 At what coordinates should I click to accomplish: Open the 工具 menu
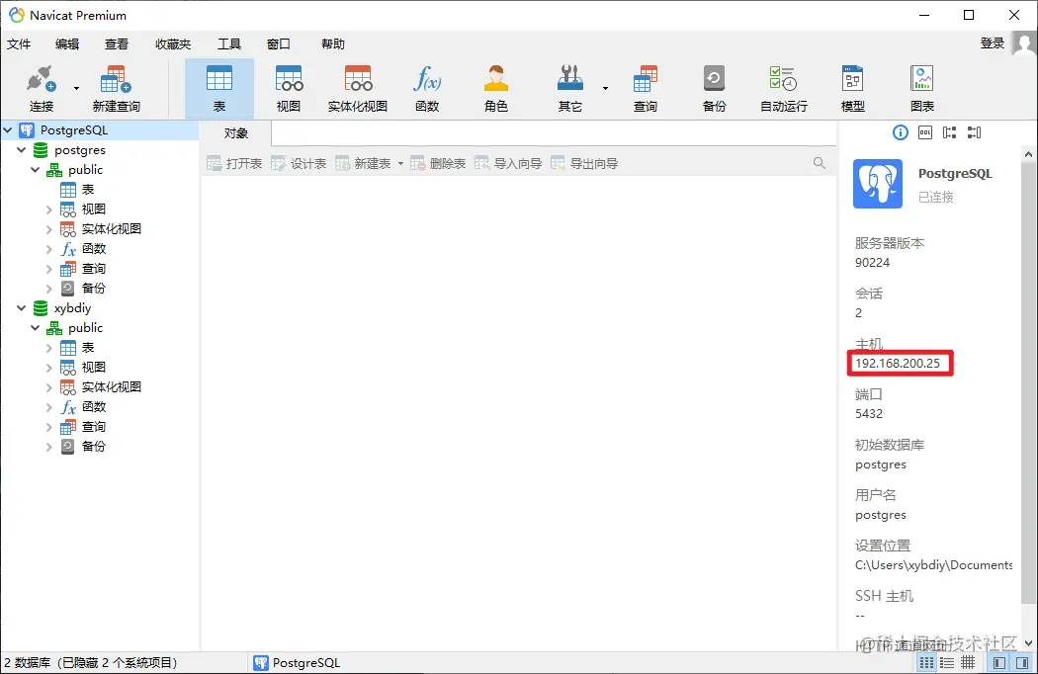pos(229,43)
